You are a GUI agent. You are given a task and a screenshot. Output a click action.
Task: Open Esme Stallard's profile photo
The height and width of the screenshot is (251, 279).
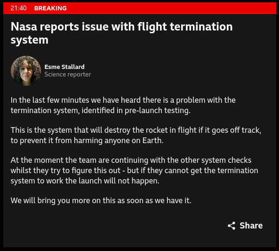[x=26, y=71]
